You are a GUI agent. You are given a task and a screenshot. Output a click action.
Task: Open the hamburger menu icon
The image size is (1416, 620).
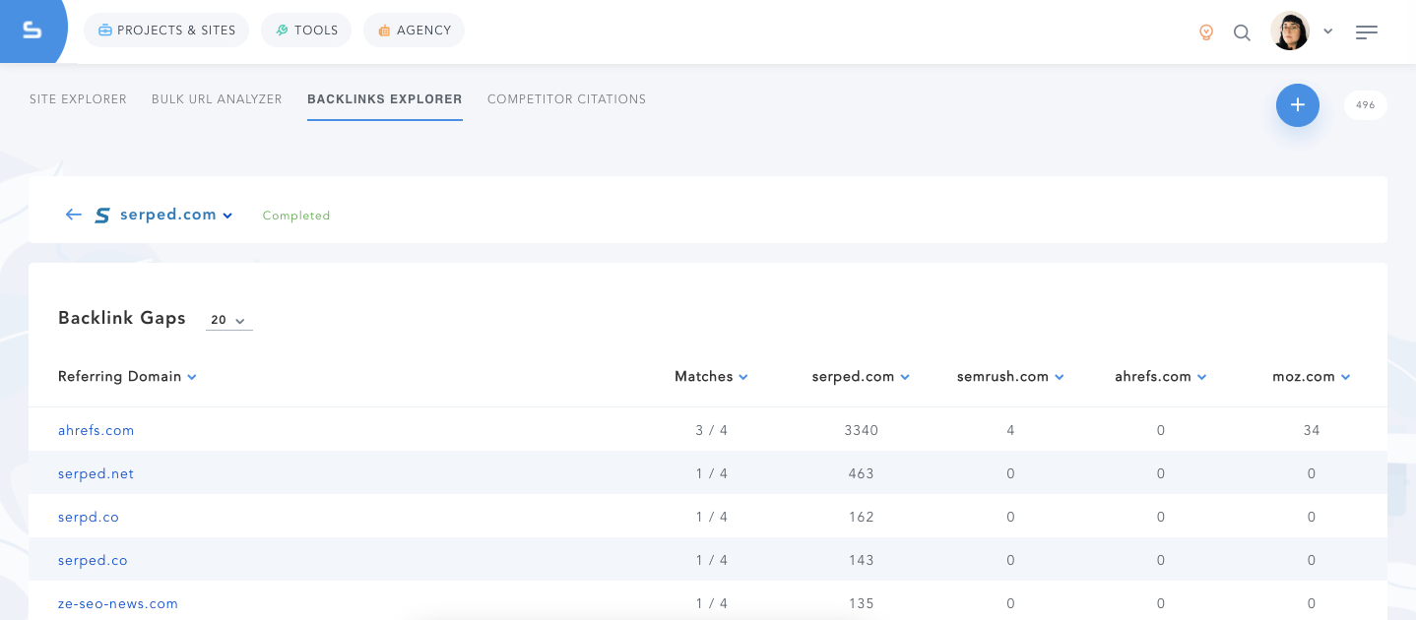point(1366,32)
